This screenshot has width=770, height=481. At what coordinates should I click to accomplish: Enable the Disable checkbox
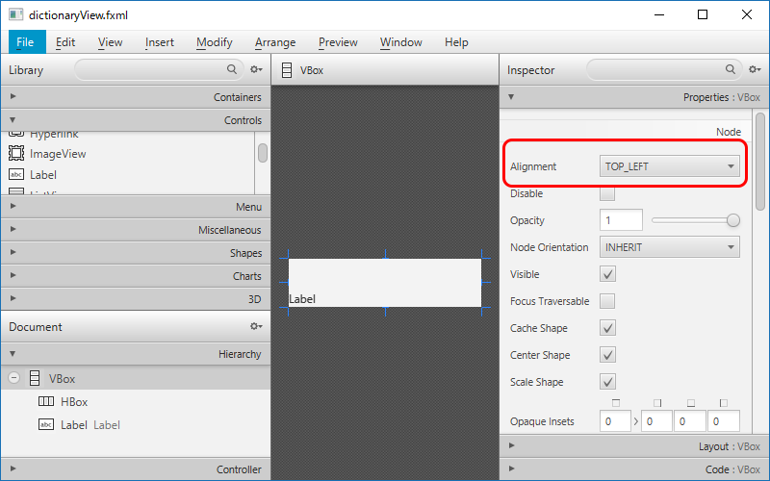coord(607,193)
